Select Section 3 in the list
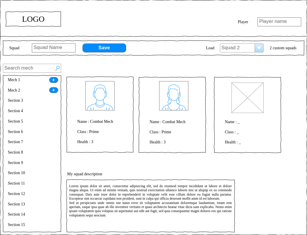The image size is (307, 235). pos(15,100)
